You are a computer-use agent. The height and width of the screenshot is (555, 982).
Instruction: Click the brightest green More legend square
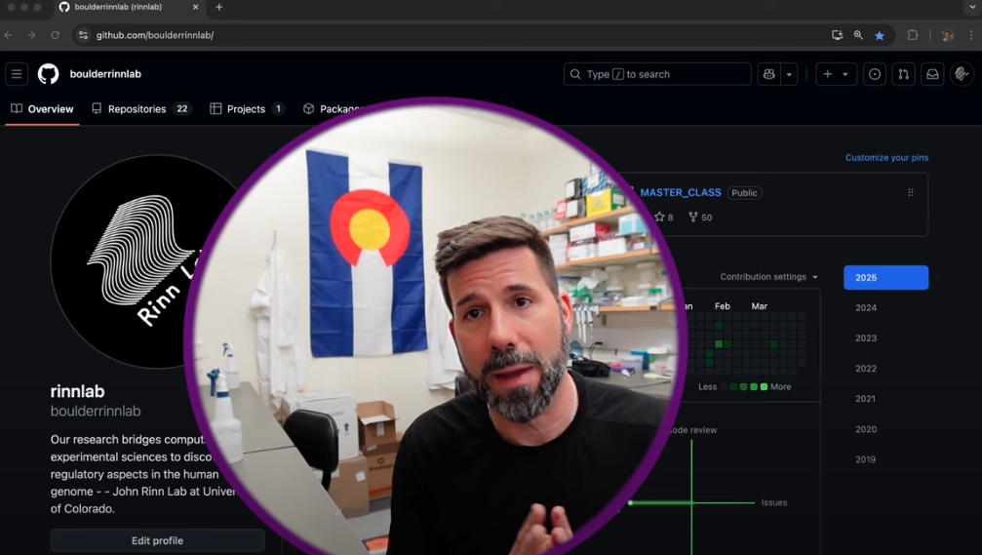click(x=764, y=387)
